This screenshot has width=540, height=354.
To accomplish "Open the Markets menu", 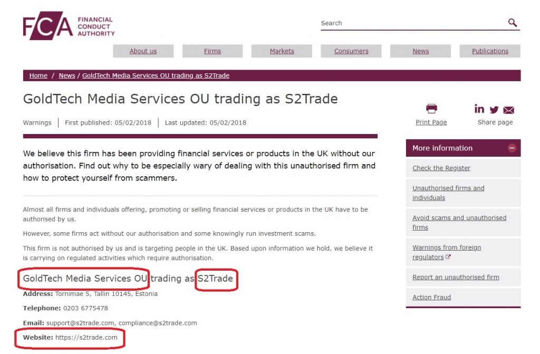I will click(x=282, y=51).
